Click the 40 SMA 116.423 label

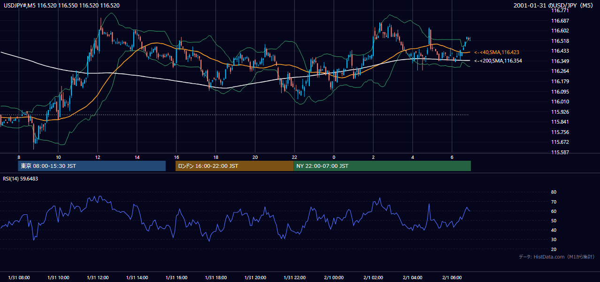click(x=497, y=52)
